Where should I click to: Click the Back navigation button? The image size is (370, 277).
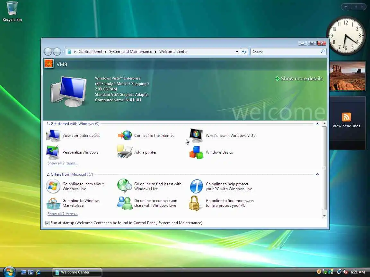[48, 52]
